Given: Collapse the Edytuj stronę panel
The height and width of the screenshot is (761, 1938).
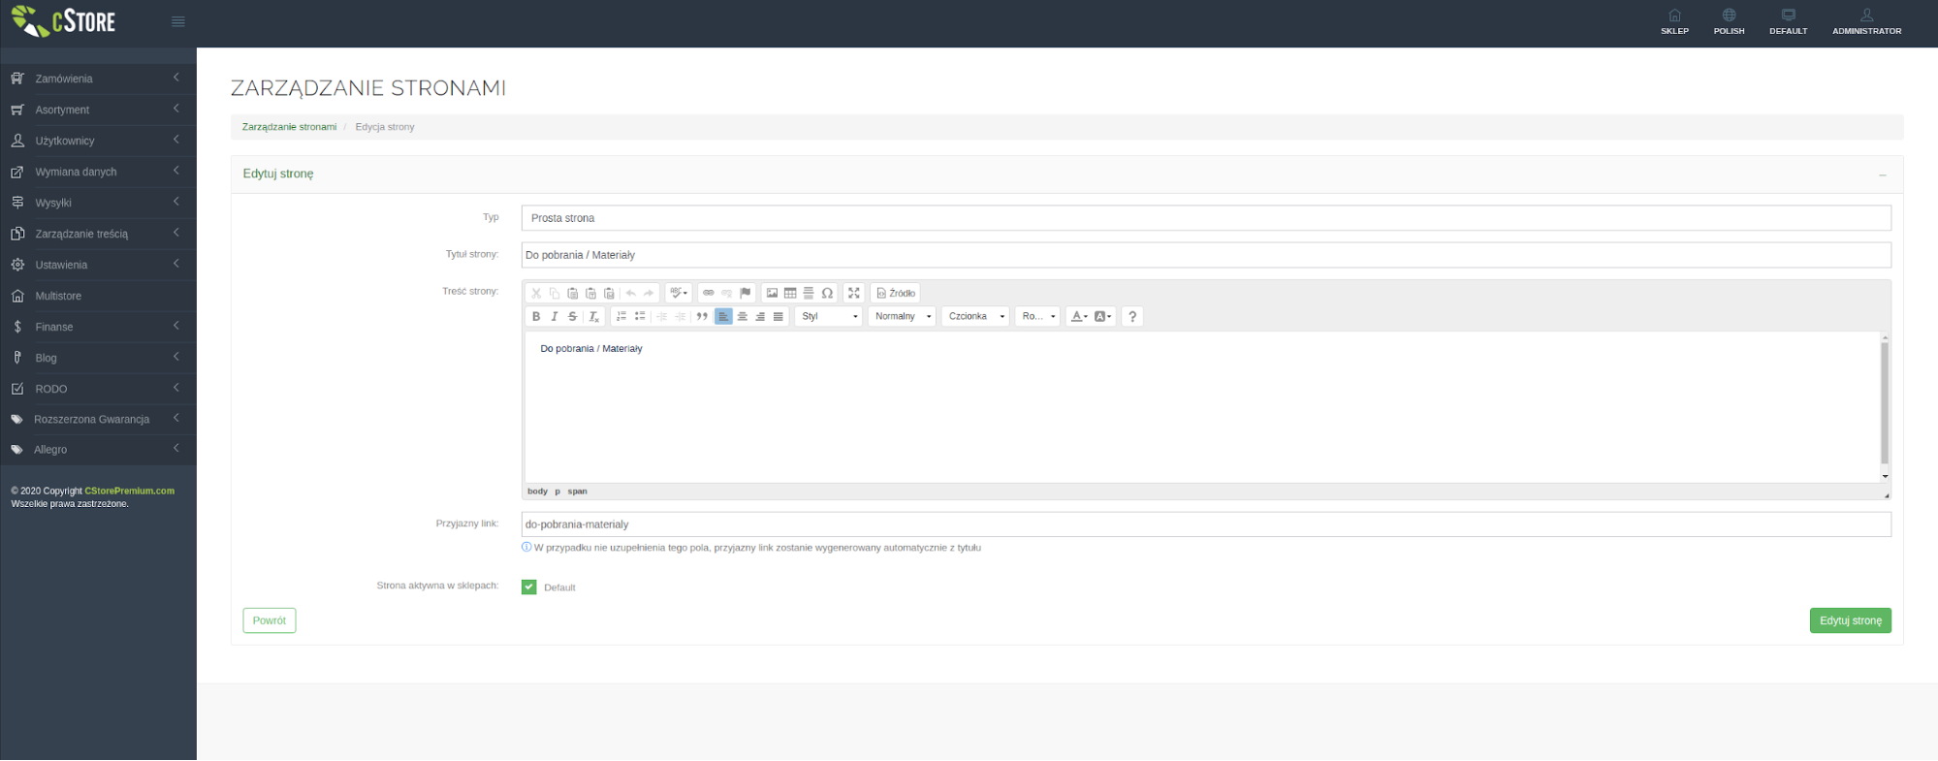Looking at the screenshot, I should 1882,174.
